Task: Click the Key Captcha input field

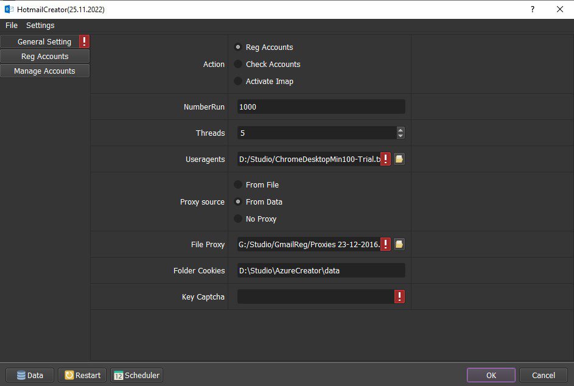Action: [x=315, y=297]
